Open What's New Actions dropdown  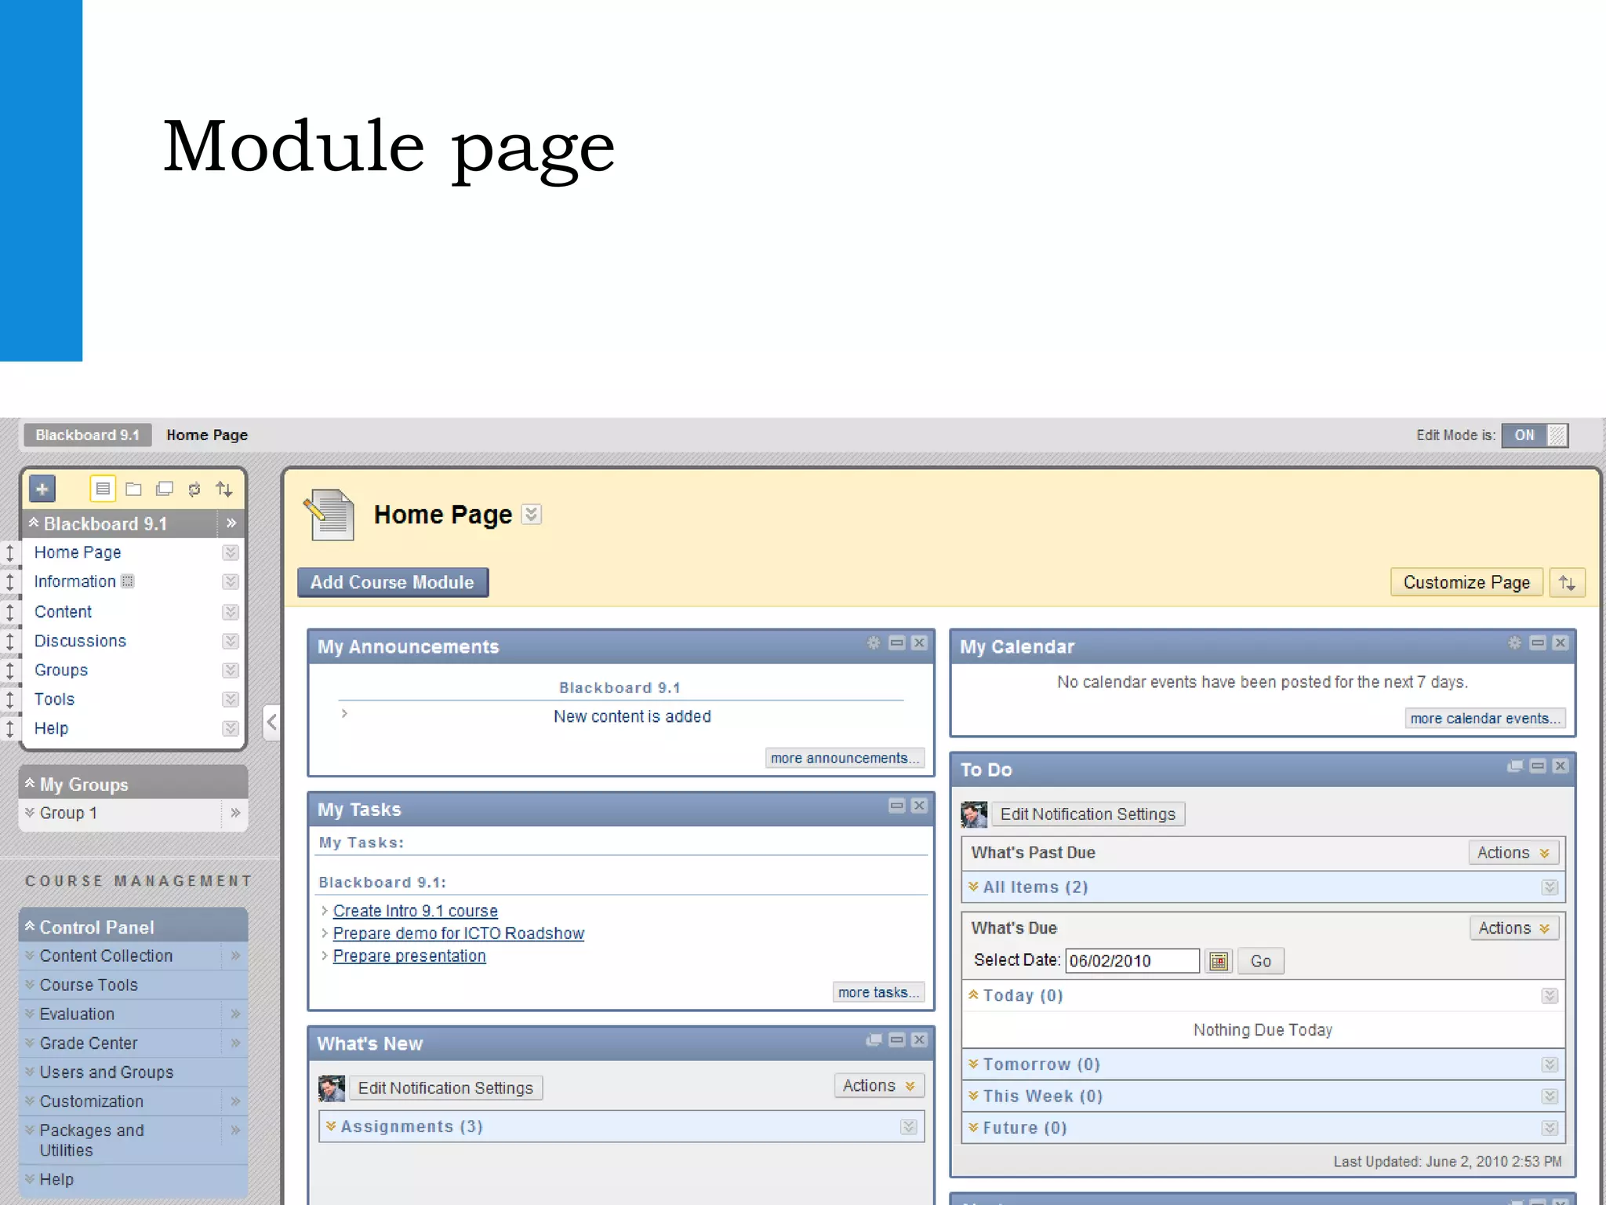879,1086
